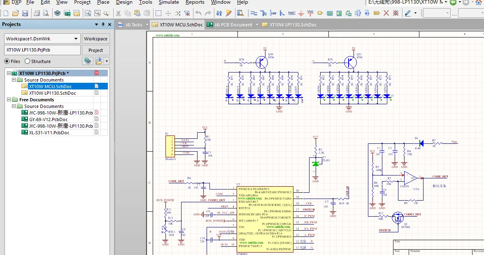Open the Workspace1.DsnWrk dropdown
This screenshot has height=255, width=484.
coord(76,39)
